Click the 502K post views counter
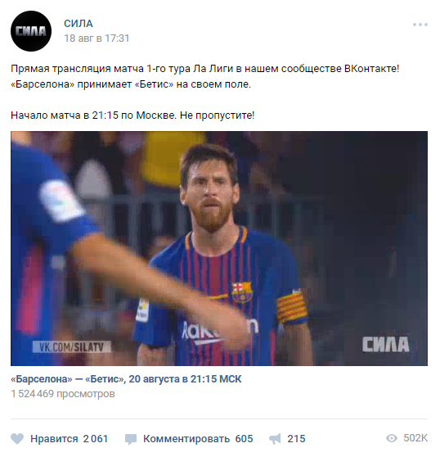The width and height of the screenshot is (440, 457). click(415, 438)
